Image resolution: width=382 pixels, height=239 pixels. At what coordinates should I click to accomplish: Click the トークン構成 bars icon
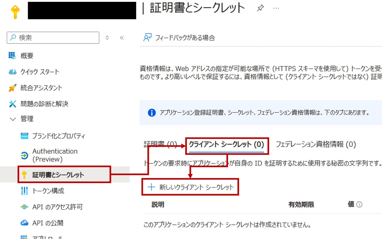point(24,191)
